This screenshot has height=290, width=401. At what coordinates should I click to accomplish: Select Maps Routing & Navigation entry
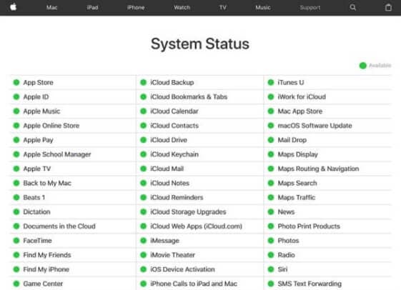(318, 169)
